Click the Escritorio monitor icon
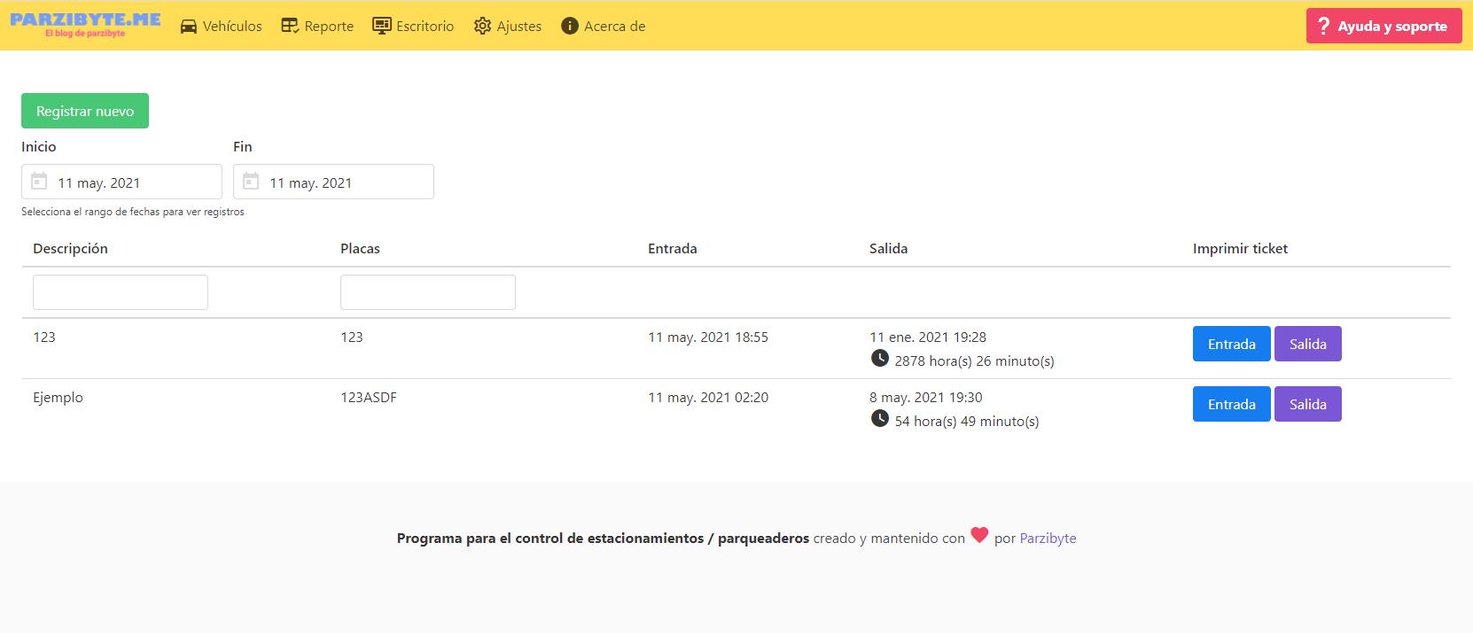 (382, 26)
